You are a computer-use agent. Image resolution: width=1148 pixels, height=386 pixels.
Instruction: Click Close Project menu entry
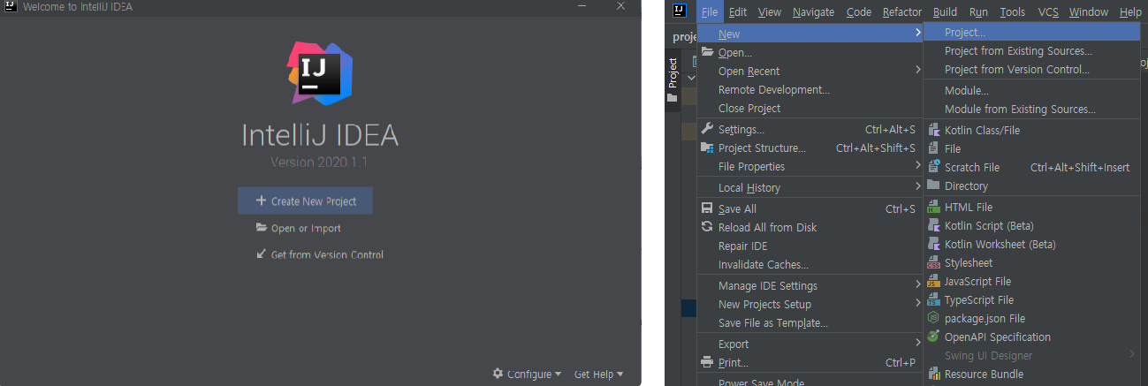point(810,108)
